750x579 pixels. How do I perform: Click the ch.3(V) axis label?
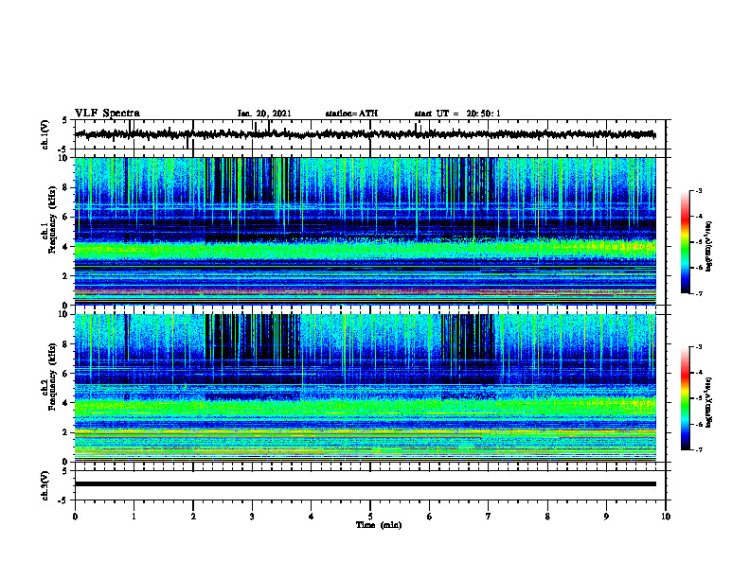coord(45,485)
